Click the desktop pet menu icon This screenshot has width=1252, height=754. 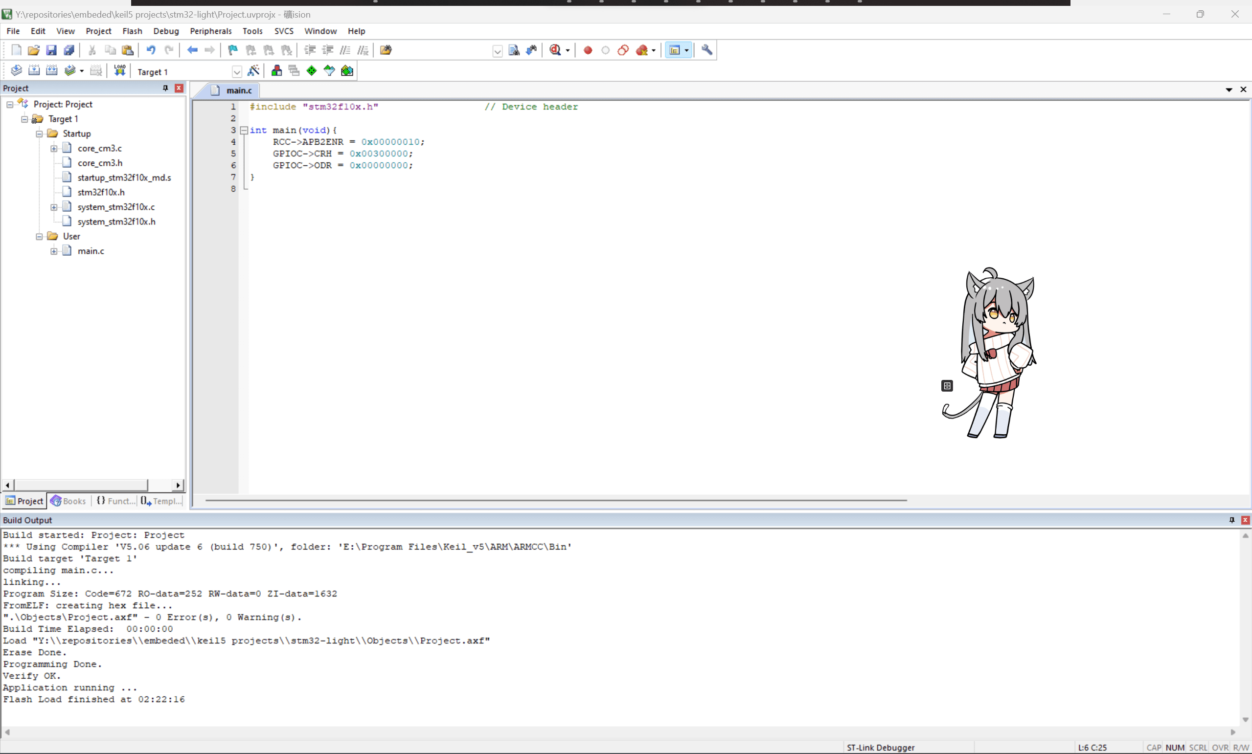(947, 386)
